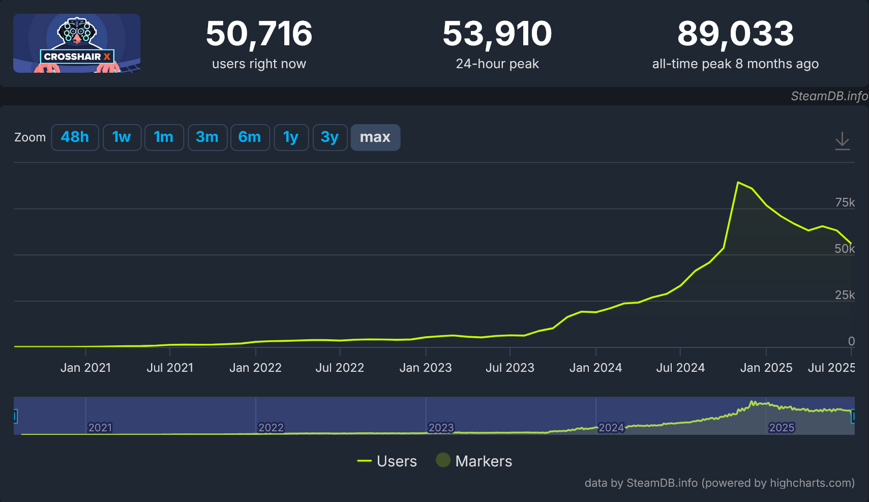The width and height of the screenshot is (869, 502).
Task: Click the Jan 2021 axis label
Action: click(x=85, y=368)
